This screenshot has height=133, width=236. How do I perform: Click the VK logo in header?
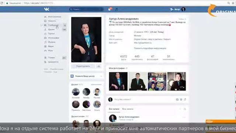(47, 9)
